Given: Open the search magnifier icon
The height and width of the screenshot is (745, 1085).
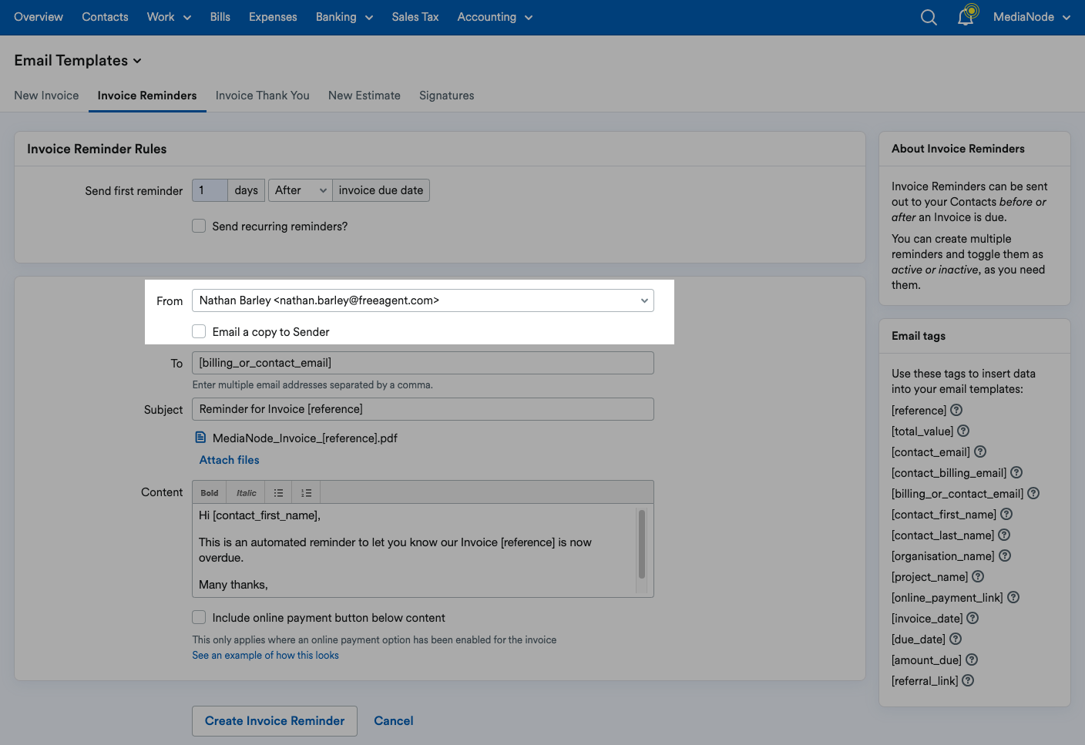Looking at the screenshot, I should pos(929,17).
